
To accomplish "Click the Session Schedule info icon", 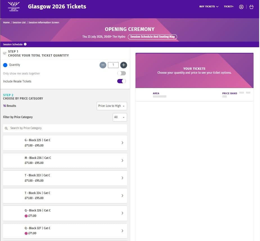I will coord(25,44).
